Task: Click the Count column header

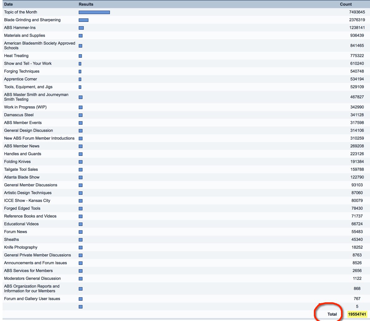Action: pyautogui.click(x=346, y=4)
